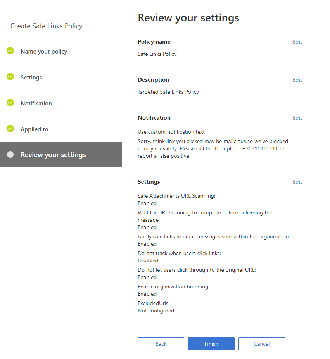
Task: Cancel the Safe Links policy wizard
Action: [x=262, y=344]
